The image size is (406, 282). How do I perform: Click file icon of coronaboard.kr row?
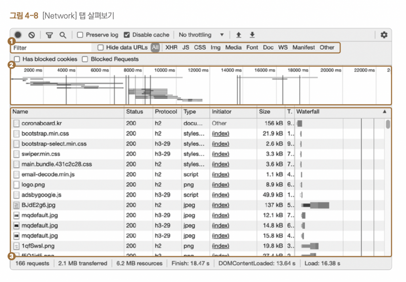(x=16, y=124)
